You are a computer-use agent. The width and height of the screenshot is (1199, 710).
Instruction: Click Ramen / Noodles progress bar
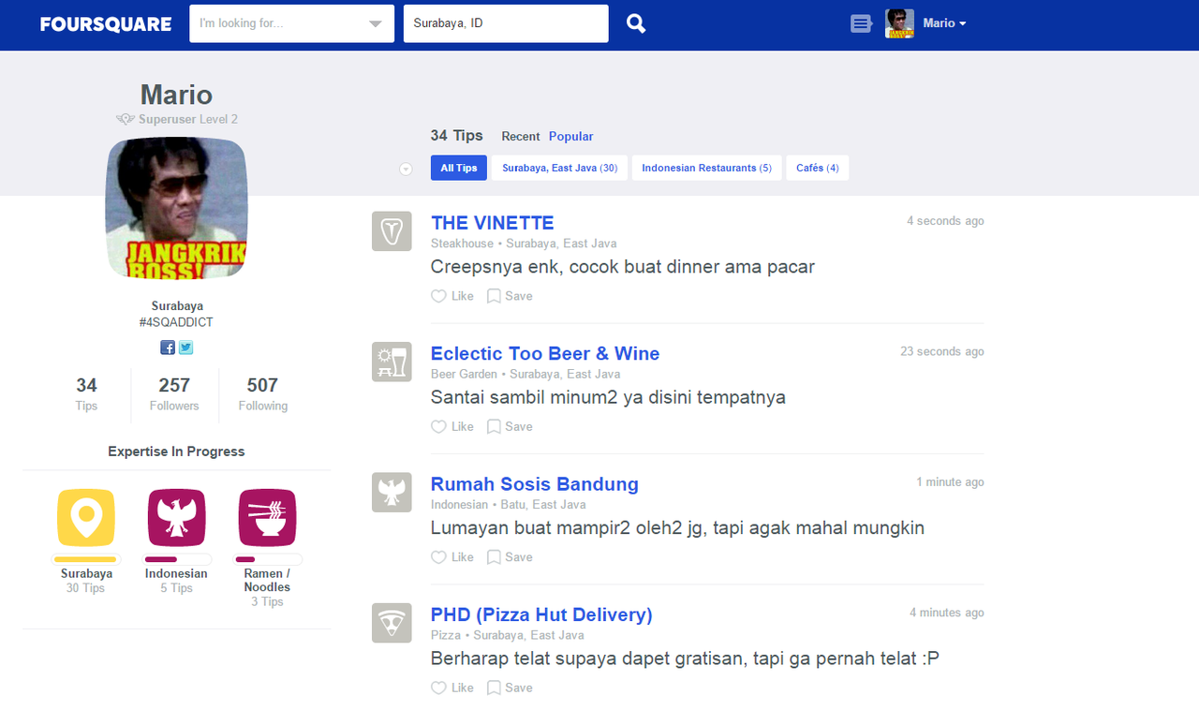[267, 559]
